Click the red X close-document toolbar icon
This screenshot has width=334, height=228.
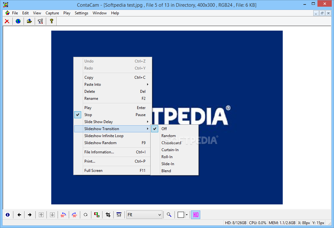point(7,21)
